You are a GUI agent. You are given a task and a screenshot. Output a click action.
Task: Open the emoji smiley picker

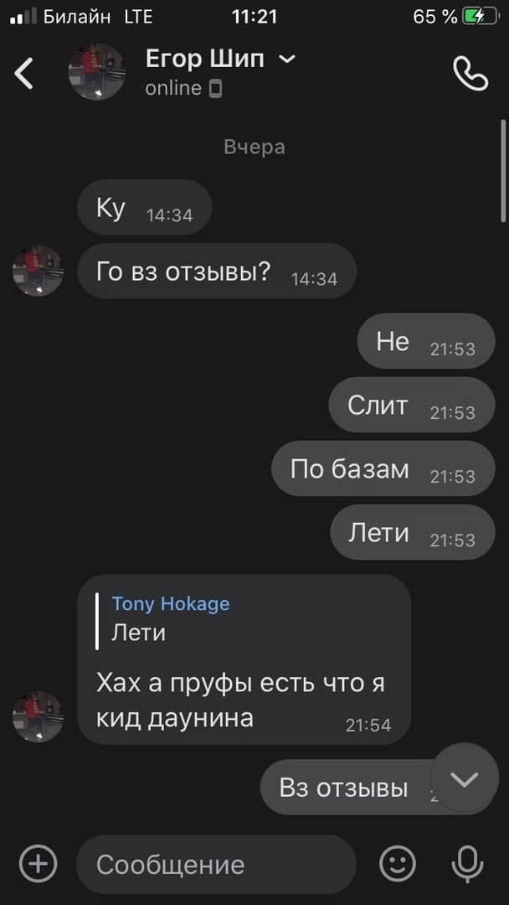(x=398, y=864)
